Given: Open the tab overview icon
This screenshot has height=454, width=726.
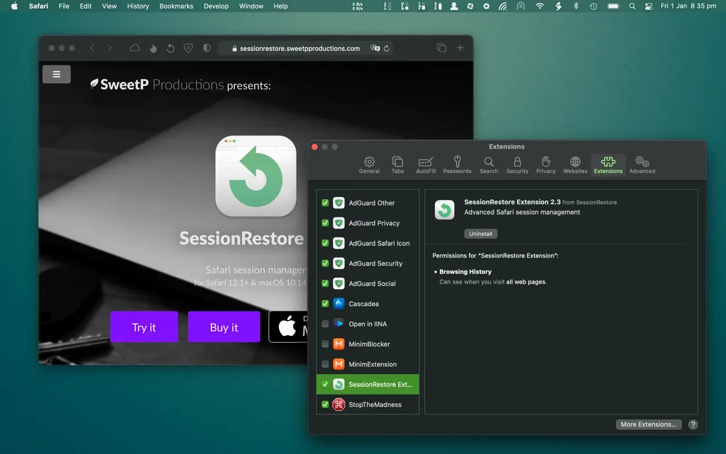Looking at the screenshot, I should 441,48.
